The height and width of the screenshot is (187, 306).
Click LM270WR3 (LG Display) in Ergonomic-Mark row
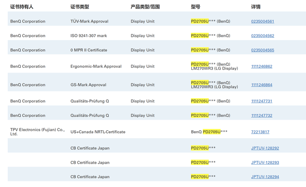pos(214,69)
